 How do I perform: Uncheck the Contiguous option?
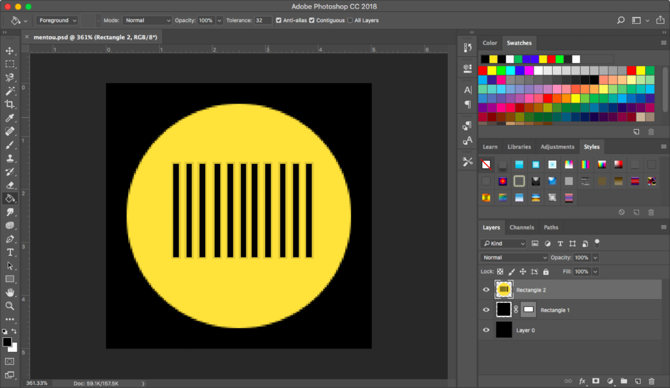click(x=312, y=21)
